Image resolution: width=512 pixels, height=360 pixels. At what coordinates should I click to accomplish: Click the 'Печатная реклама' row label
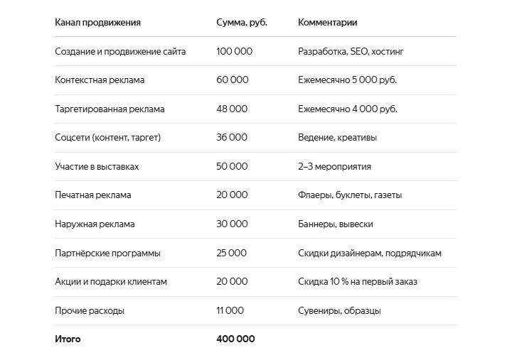point(93,195)
